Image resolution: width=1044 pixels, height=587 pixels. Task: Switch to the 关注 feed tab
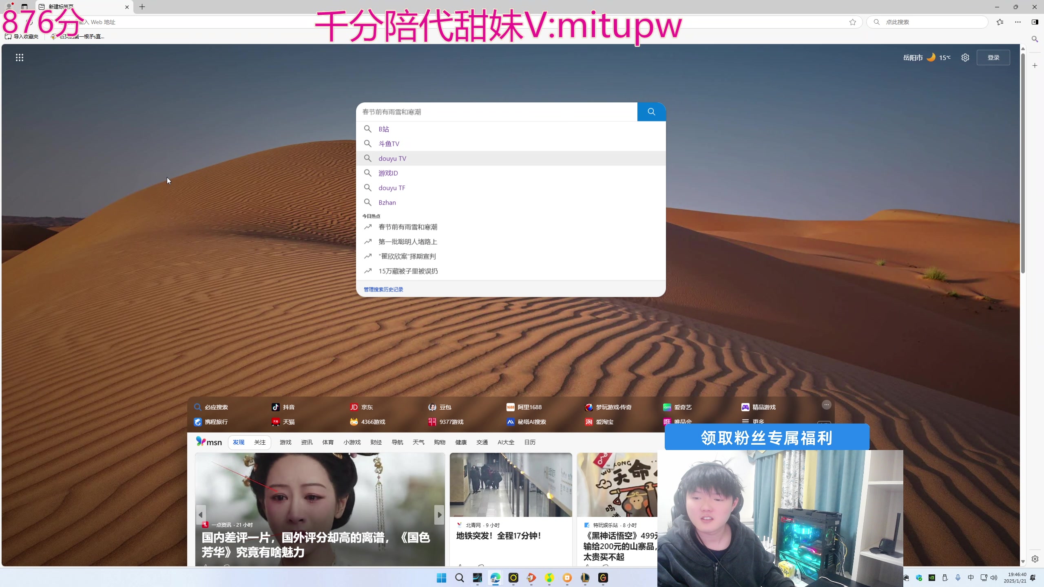tap(260, 442)
